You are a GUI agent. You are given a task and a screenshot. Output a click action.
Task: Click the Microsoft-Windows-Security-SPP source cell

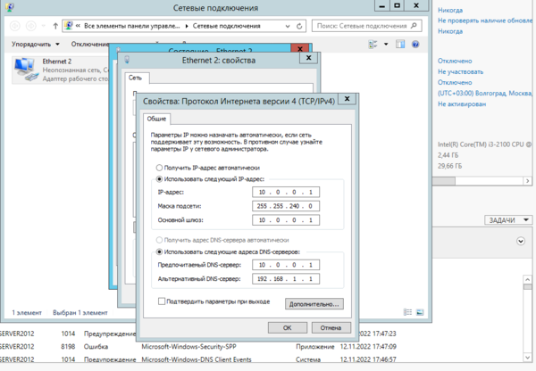[x=188, y=346]
